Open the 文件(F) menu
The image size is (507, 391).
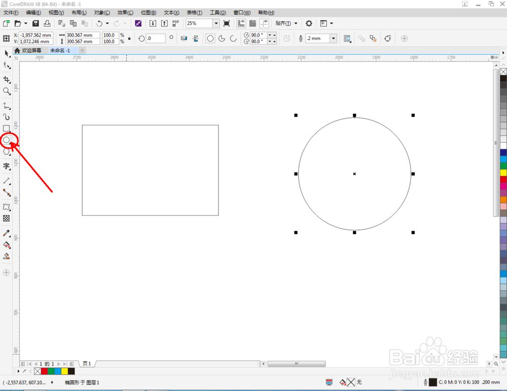[x=11, y=13]
